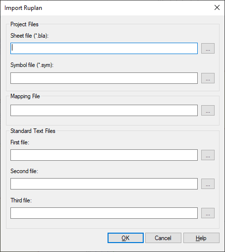Browse for the Sheet file (*.bla)
This screenshot has width=225, height=252.
(x=208, y=48)
